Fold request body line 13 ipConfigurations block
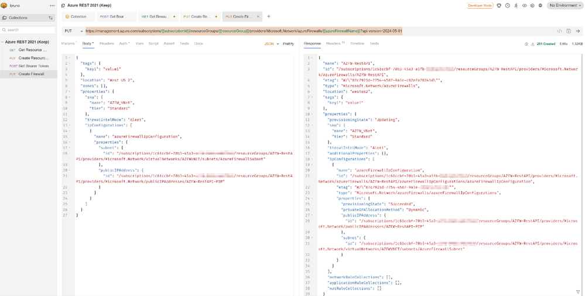This screenshot has height=296, width=585. click(x=70, y=125)
